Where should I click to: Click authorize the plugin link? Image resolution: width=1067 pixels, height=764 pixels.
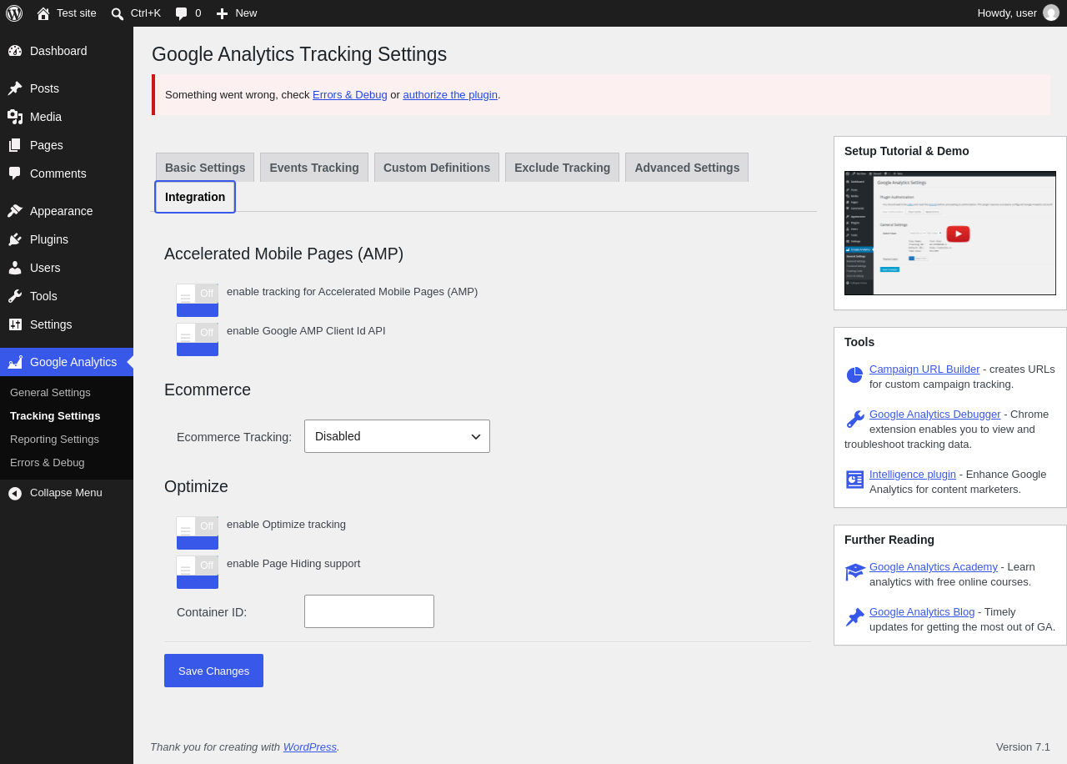point(450,95)
